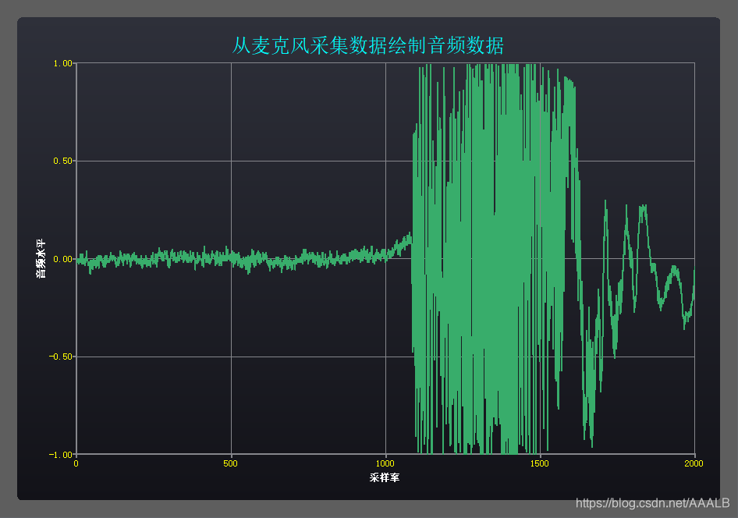
Task: Click the Y-axis label -0.50
Action: (x=61, y=357)
